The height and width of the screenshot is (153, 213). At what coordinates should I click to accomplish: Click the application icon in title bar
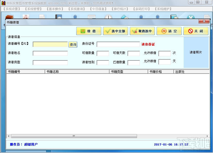pyautogui.click(x=4, y=3)
